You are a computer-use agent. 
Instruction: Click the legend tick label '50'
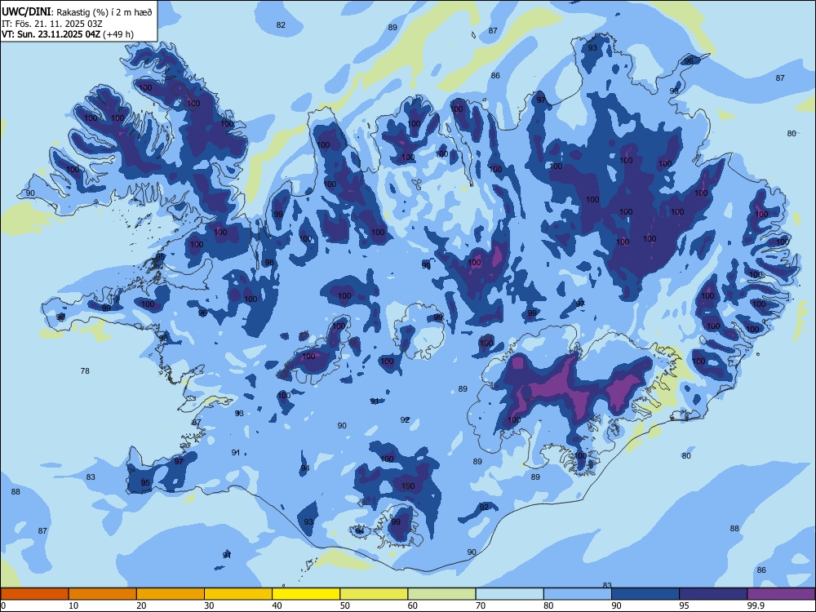pyautogui.click(x=344, y=605)
